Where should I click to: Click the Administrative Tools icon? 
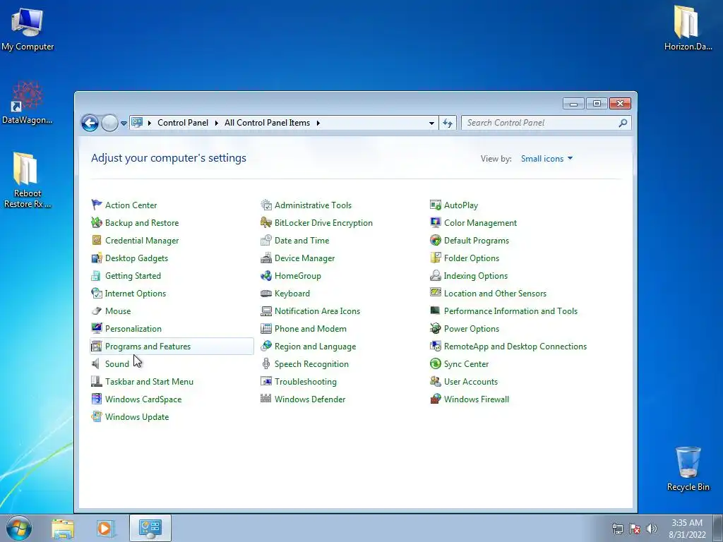pyautogui.click(x=266, y=205)
